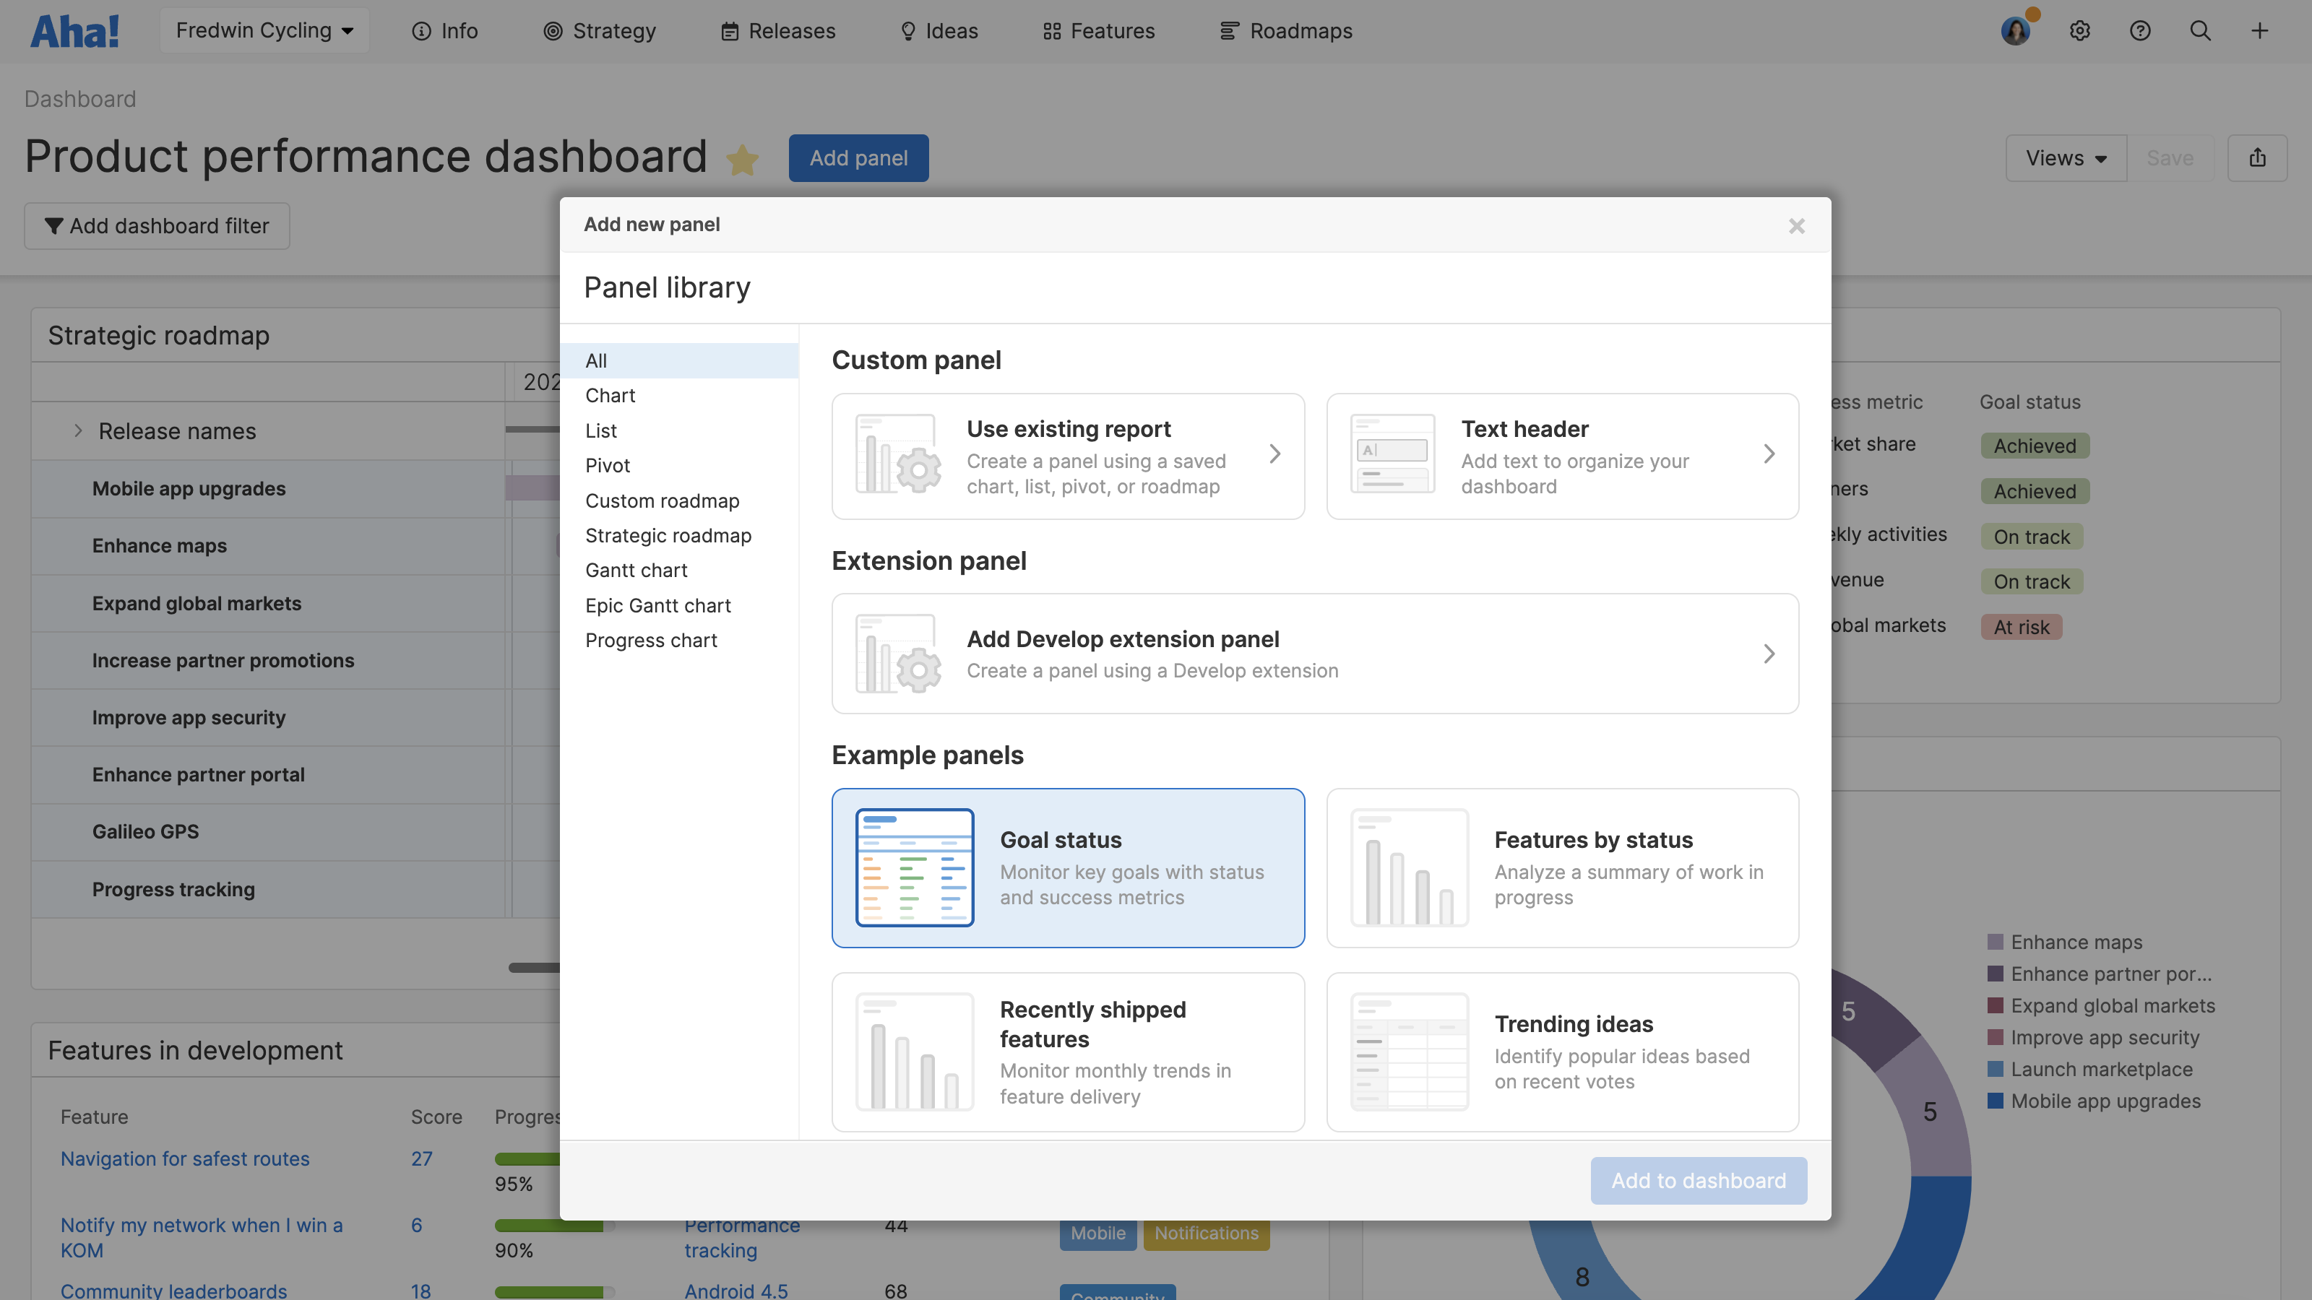The width and height of the screenshot is (2312, 1300).
Task: Expand the Release names row
Action: pyautogui.click(x=79, y=430)
